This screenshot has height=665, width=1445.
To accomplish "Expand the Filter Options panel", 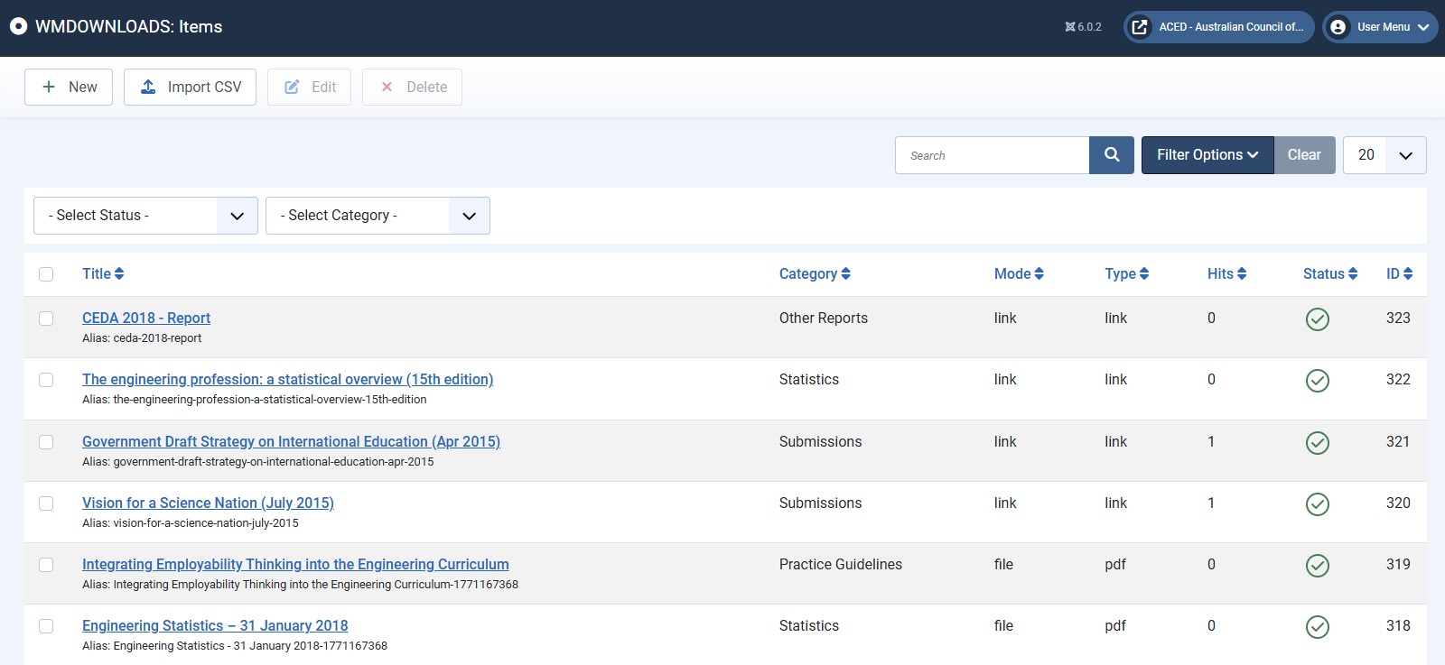I will coord(1207,155).
